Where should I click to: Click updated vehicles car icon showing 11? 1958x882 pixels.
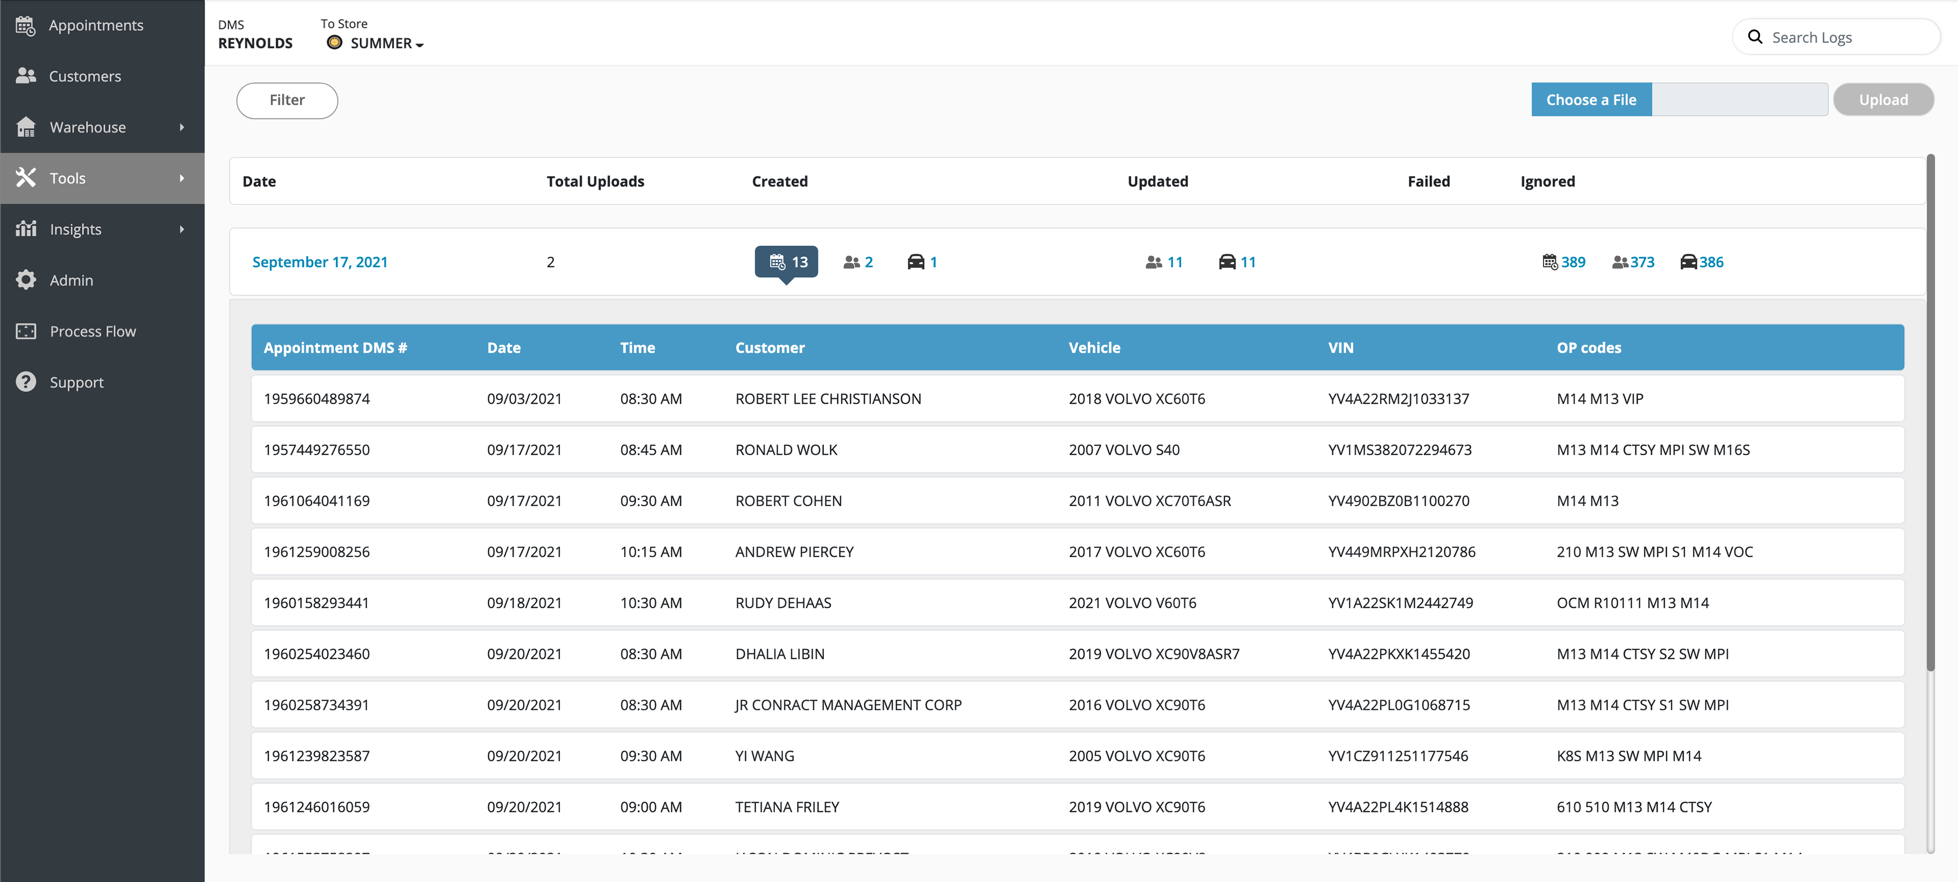pyautogui.click(x=1227, y=262)
